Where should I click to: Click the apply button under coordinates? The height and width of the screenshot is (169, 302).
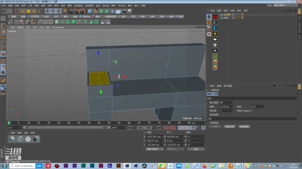(196, 149)
